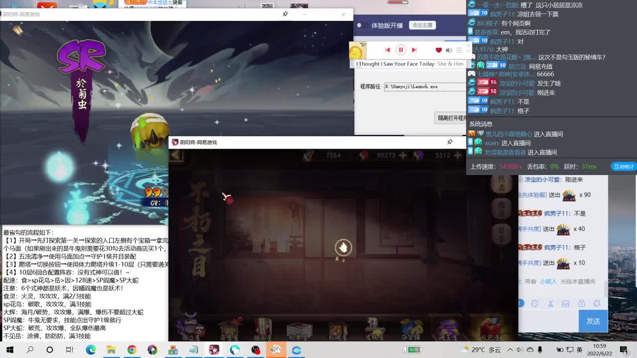Add more gold via plus beside 89273
637x358 pixels.
pyautogui.click(x=403, y=156)
